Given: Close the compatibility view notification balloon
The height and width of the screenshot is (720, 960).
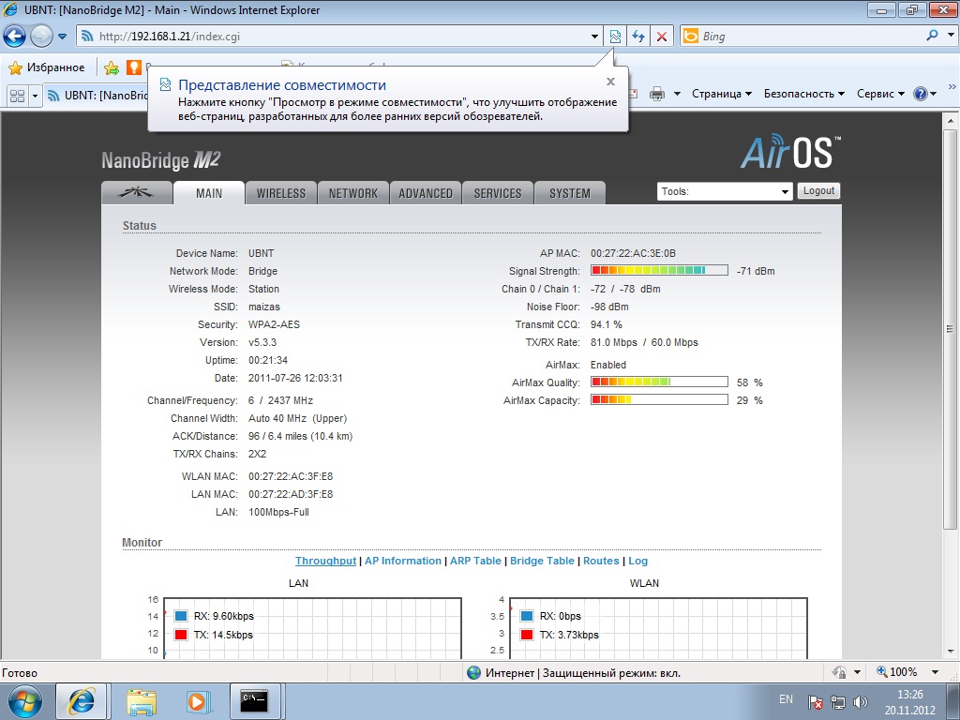Looking at the screenshot, I should (610, 82).
